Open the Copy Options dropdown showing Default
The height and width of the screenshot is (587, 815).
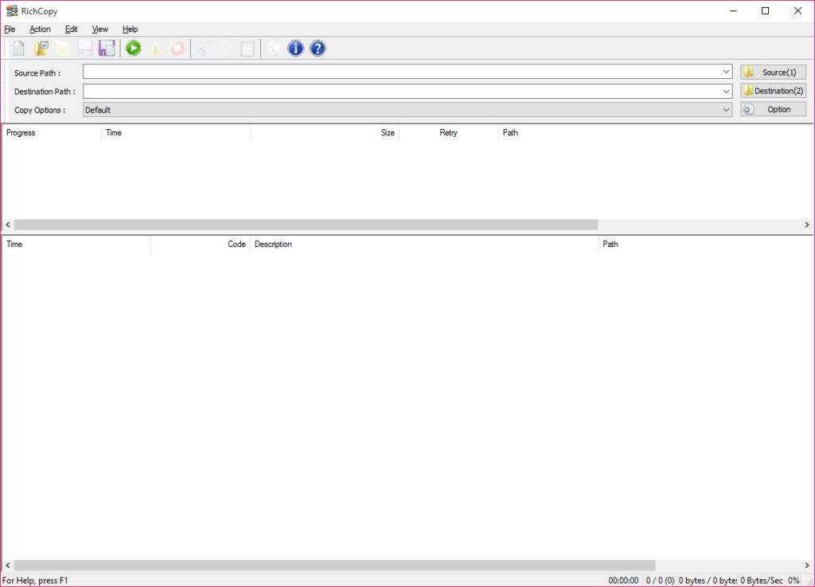pos(407,110)
